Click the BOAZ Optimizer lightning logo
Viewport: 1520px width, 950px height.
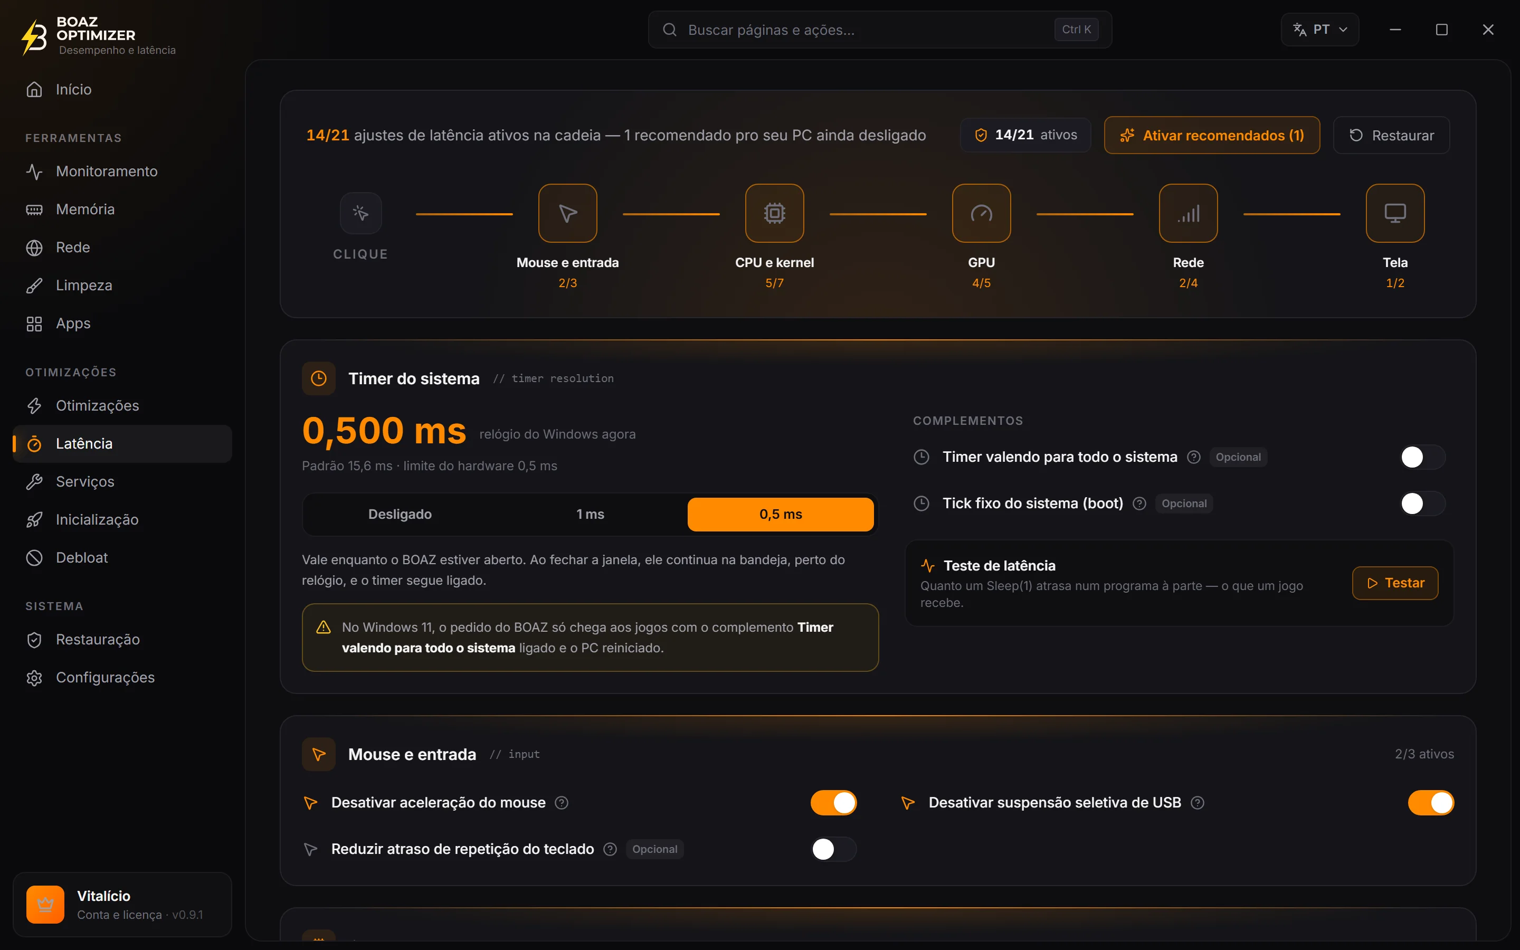coord(34,36)
